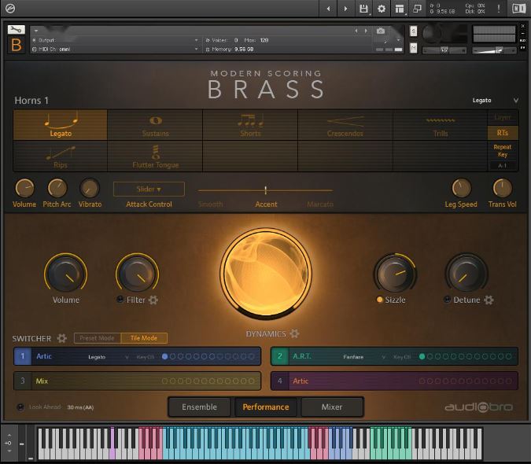Select the Trills articulation tile

tap(441, 125)
